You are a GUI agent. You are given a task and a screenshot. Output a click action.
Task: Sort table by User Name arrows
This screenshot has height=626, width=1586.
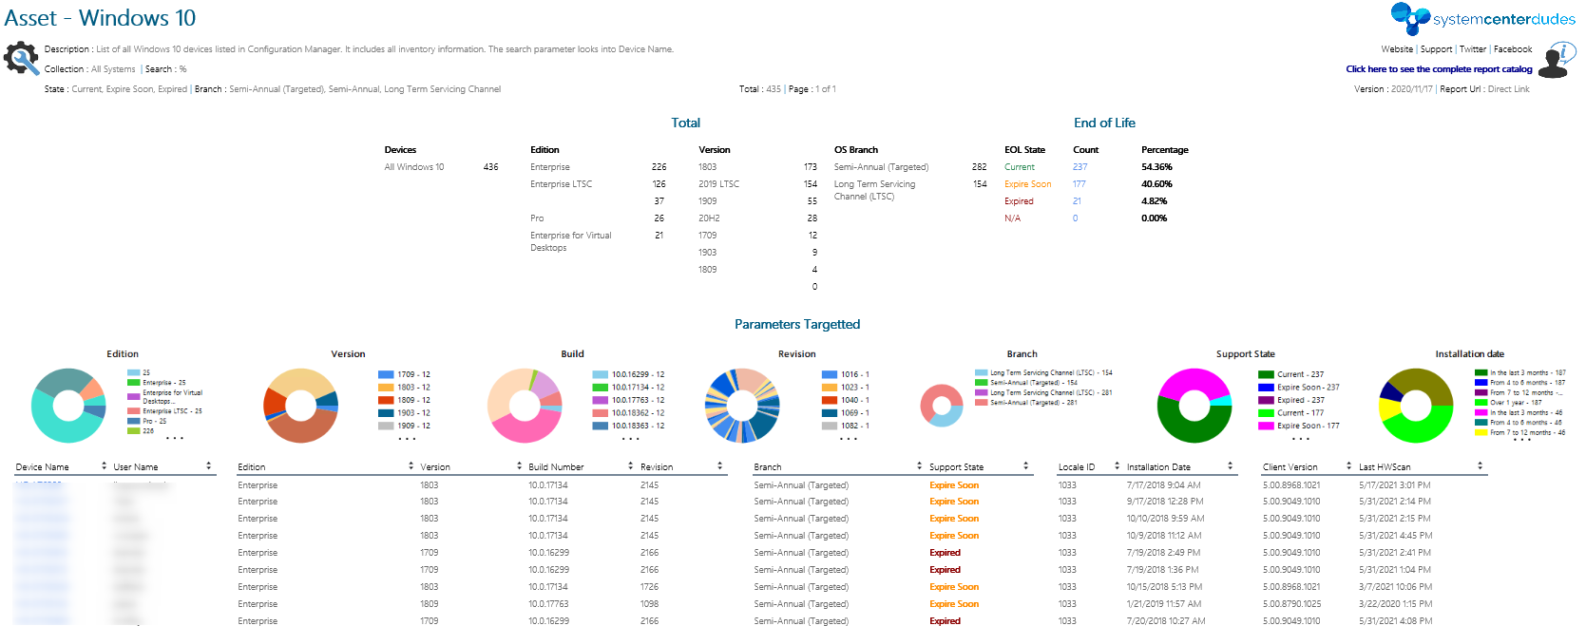pyautogui.click(x=208, y=466)
